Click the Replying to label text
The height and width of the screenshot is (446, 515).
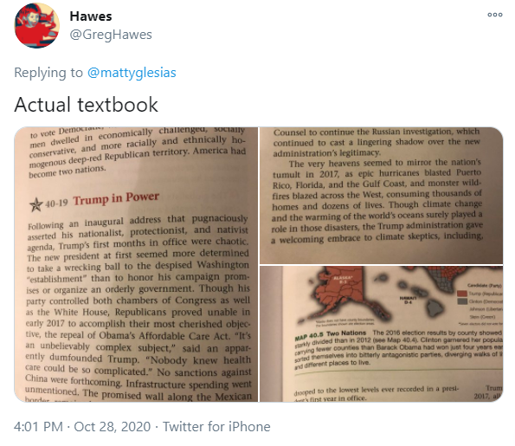click(x=48, y=72)
